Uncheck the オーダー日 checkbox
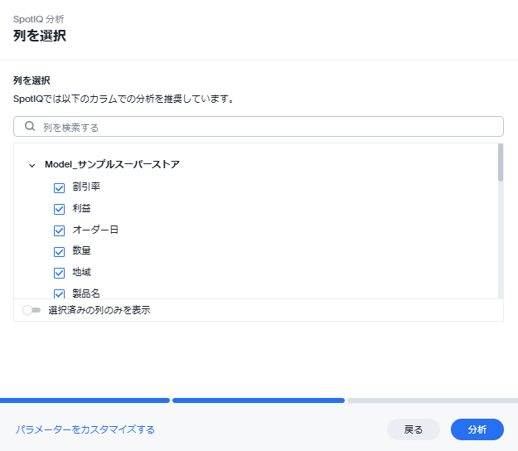Viewport: 518px width, 451px height. pos(59,230)
